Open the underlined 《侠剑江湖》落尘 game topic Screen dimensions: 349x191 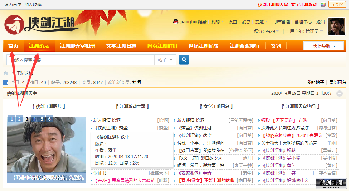pos(110,128)
